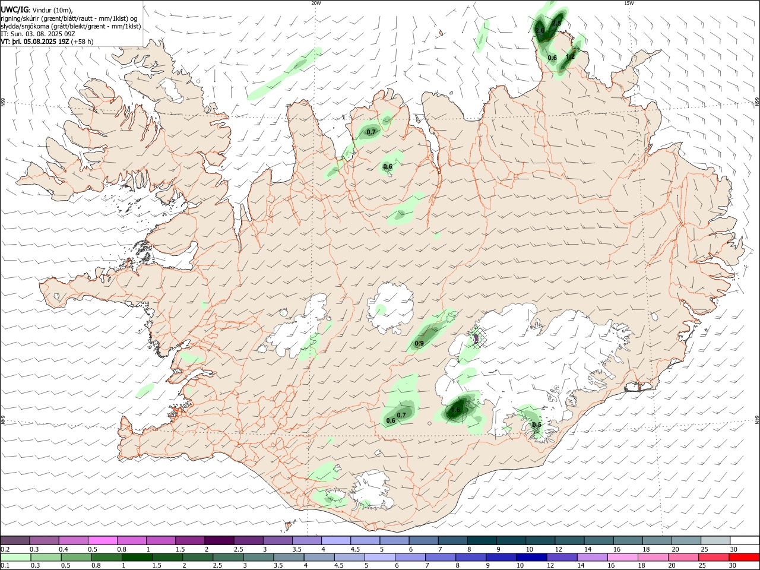Click the '0.2' tick label in the snow legend
Image resolution: width=760 pixels, height=570 pixels.
pyautogui.click(x=5, y=549)
